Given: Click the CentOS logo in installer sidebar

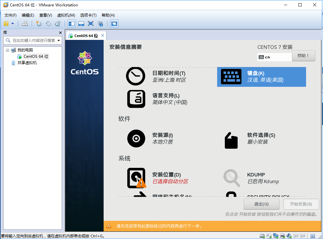Looking at the screenshot, I should pos(85,63).
